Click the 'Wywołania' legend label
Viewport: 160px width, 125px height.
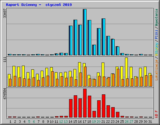point(157,17)
